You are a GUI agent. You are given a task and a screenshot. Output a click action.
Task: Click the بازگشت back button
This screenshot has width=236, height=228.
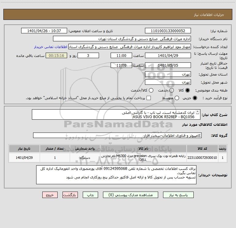tap(70, 195)
